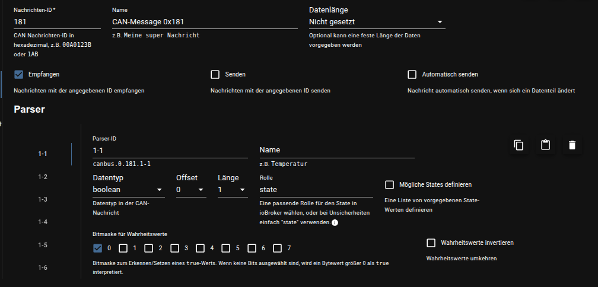Enable Wahrheitswerte invertieren
Viewport: 598px width, 287px height.
(x=431, y=243)
